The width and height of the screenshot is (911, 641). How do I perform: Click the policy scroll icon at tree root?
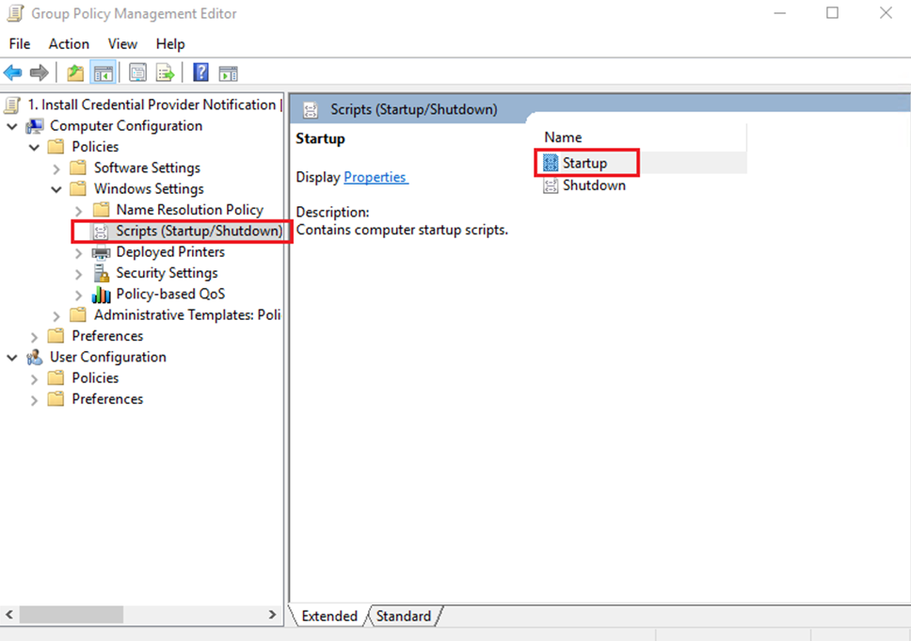click(13, 105)
